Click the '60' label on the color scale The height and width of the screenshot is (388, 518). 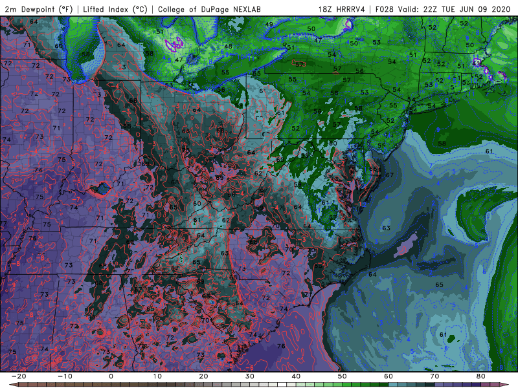click(388, 376)
